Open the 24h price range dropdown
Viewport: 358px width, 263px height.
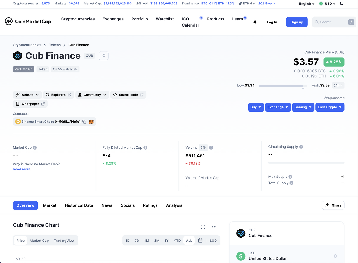pyautogui.click(x=338, y=85)
